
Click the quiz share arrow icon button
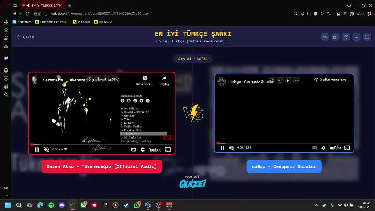click(335, 37)
